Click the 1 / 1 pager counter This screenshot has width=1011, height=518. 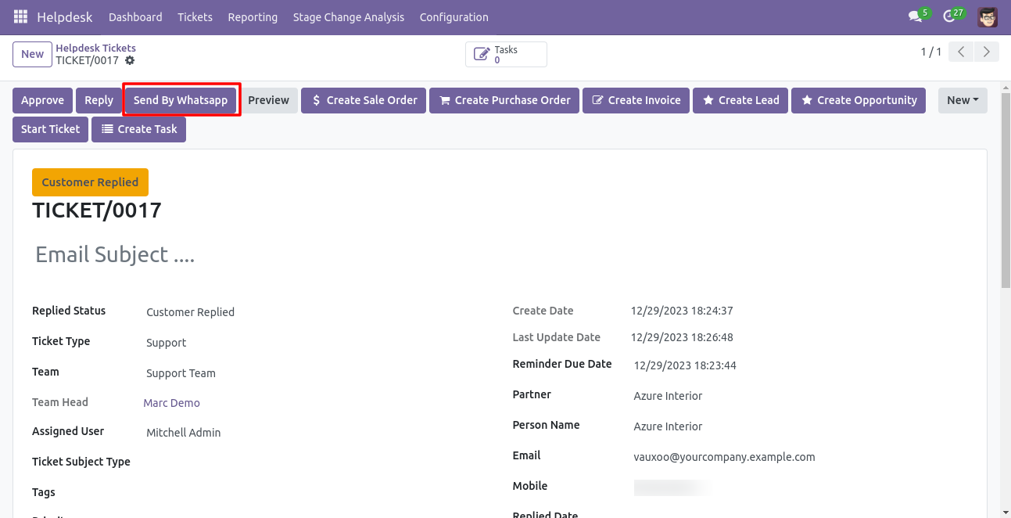click(x=930, y=52)
